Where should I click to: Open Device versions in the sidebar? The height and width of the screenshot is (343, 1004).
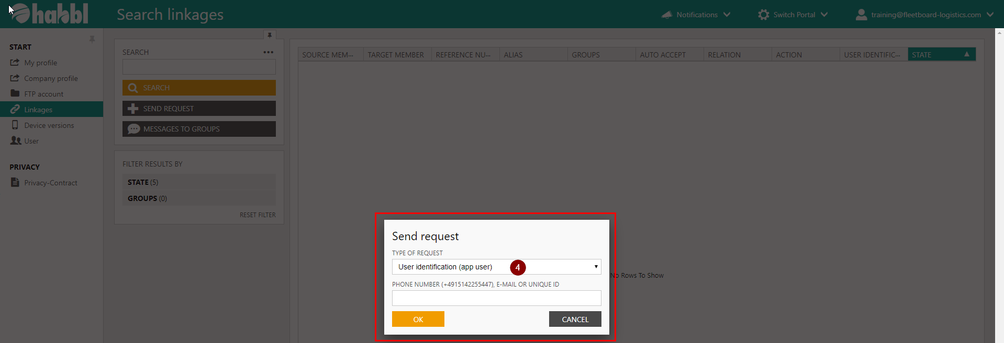pyautogui.click(x=49, y=125)
